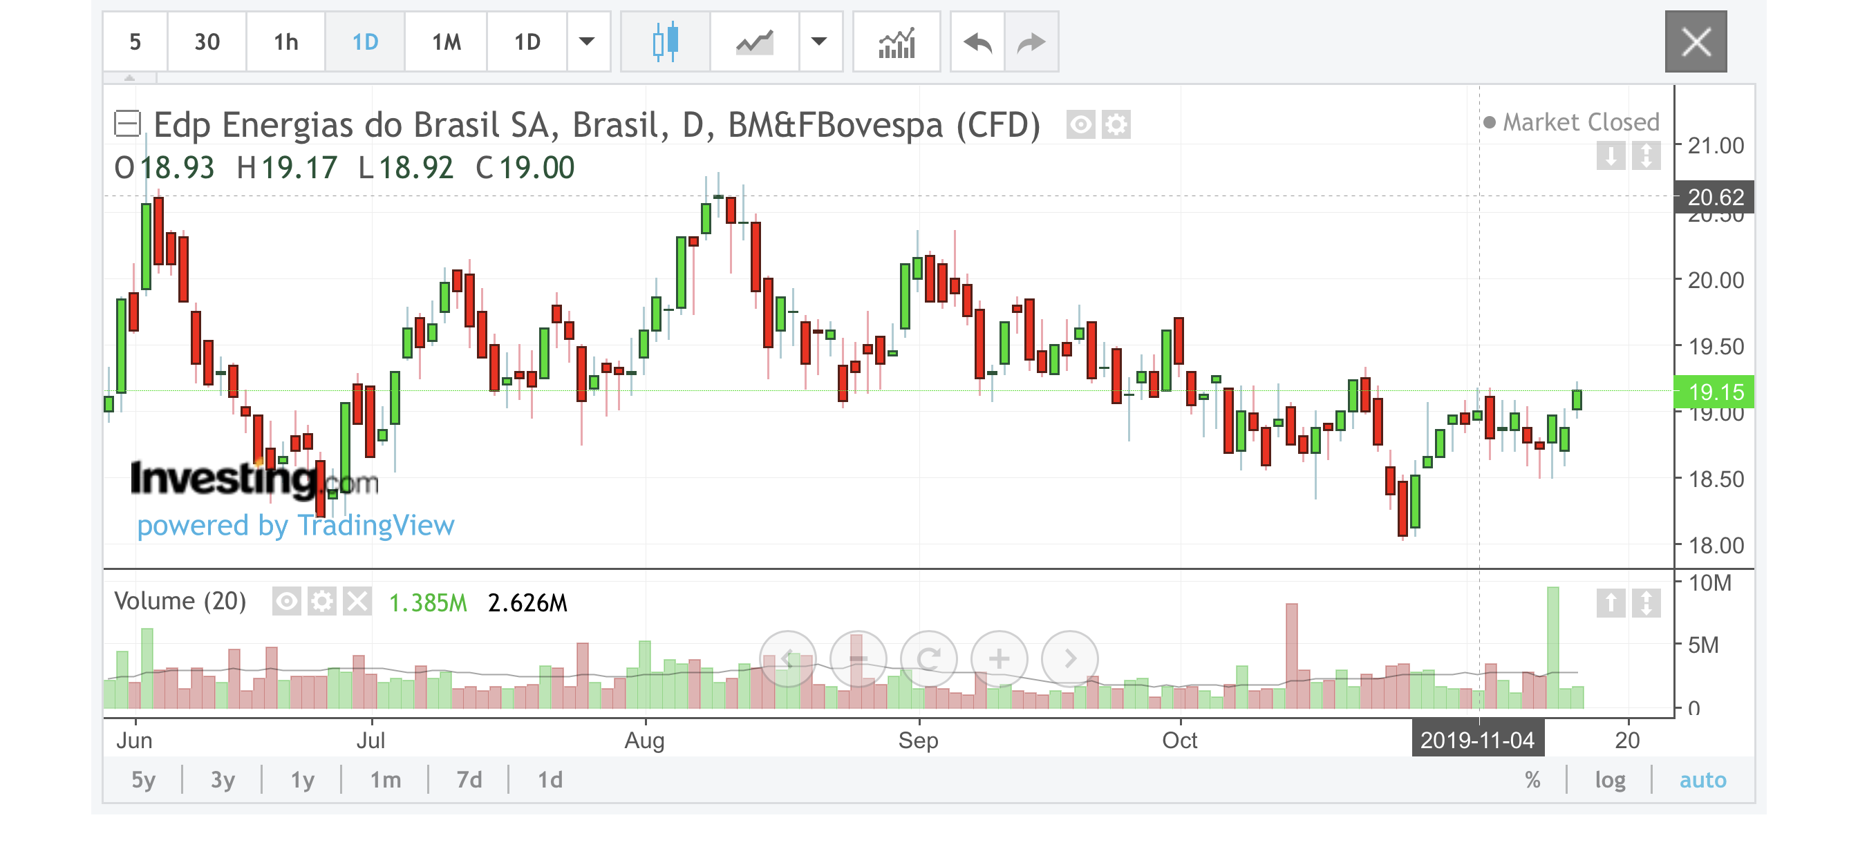Switch to the area chart style icon
Image resolution: width=1858 pixels, height=858 pixels.
(x=754, y=42)
